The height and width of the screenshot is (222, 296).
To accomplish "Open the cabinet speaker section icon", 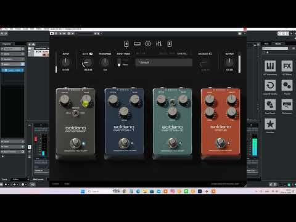I will [x=148, y=44].
